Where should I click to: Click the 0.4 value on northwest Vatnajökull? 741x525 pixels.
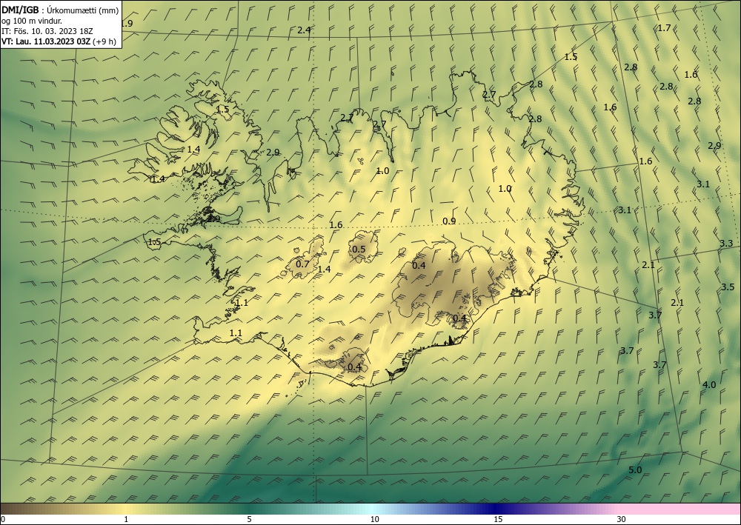click(x=419, y=265)
